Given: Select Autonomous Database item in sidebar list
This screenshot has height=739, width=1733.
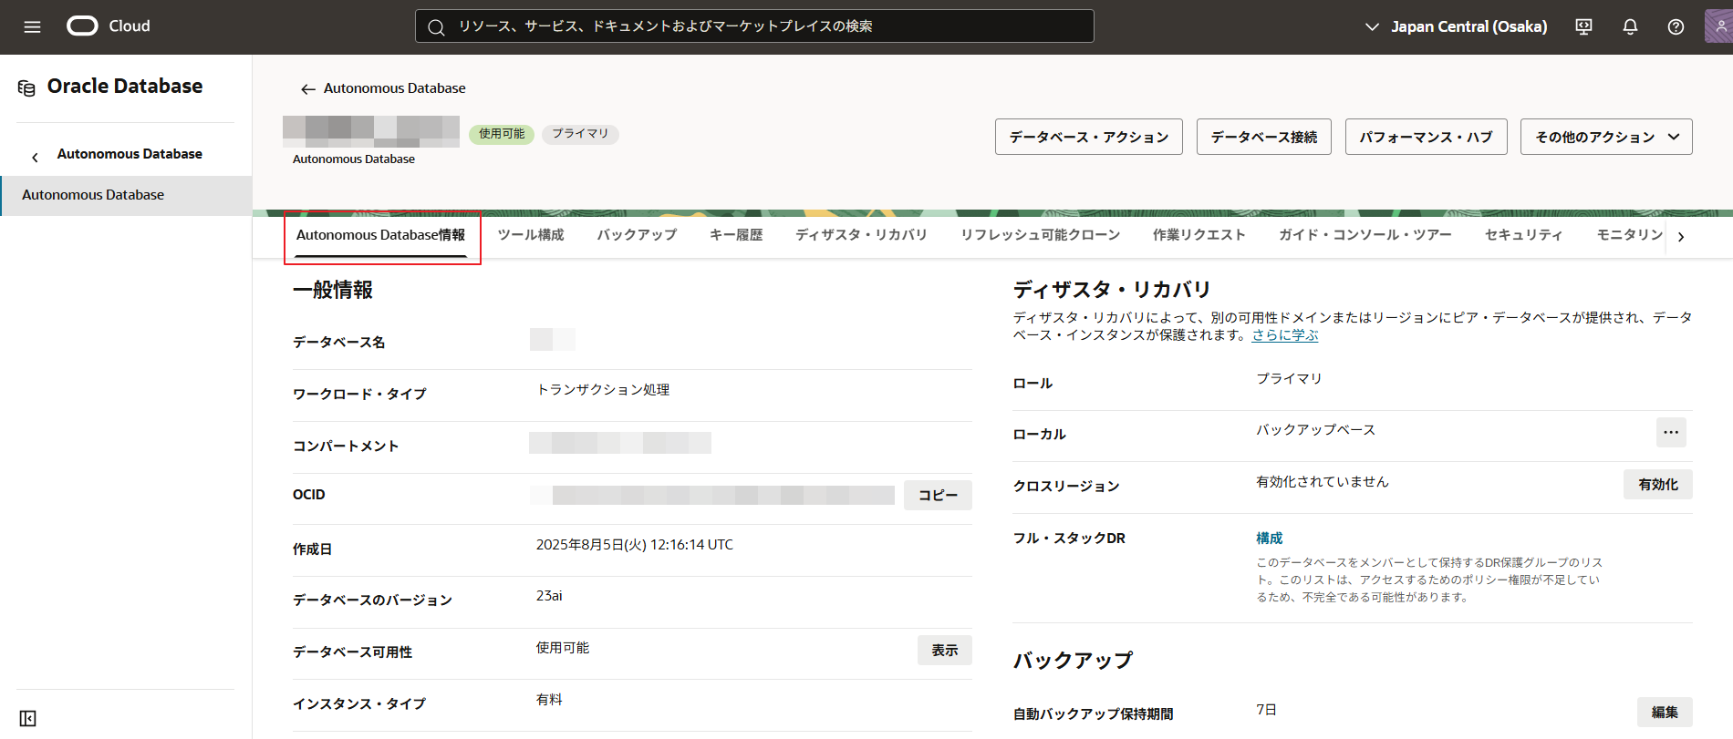Looking at the screenshot, I should click(x=126, y=195).
